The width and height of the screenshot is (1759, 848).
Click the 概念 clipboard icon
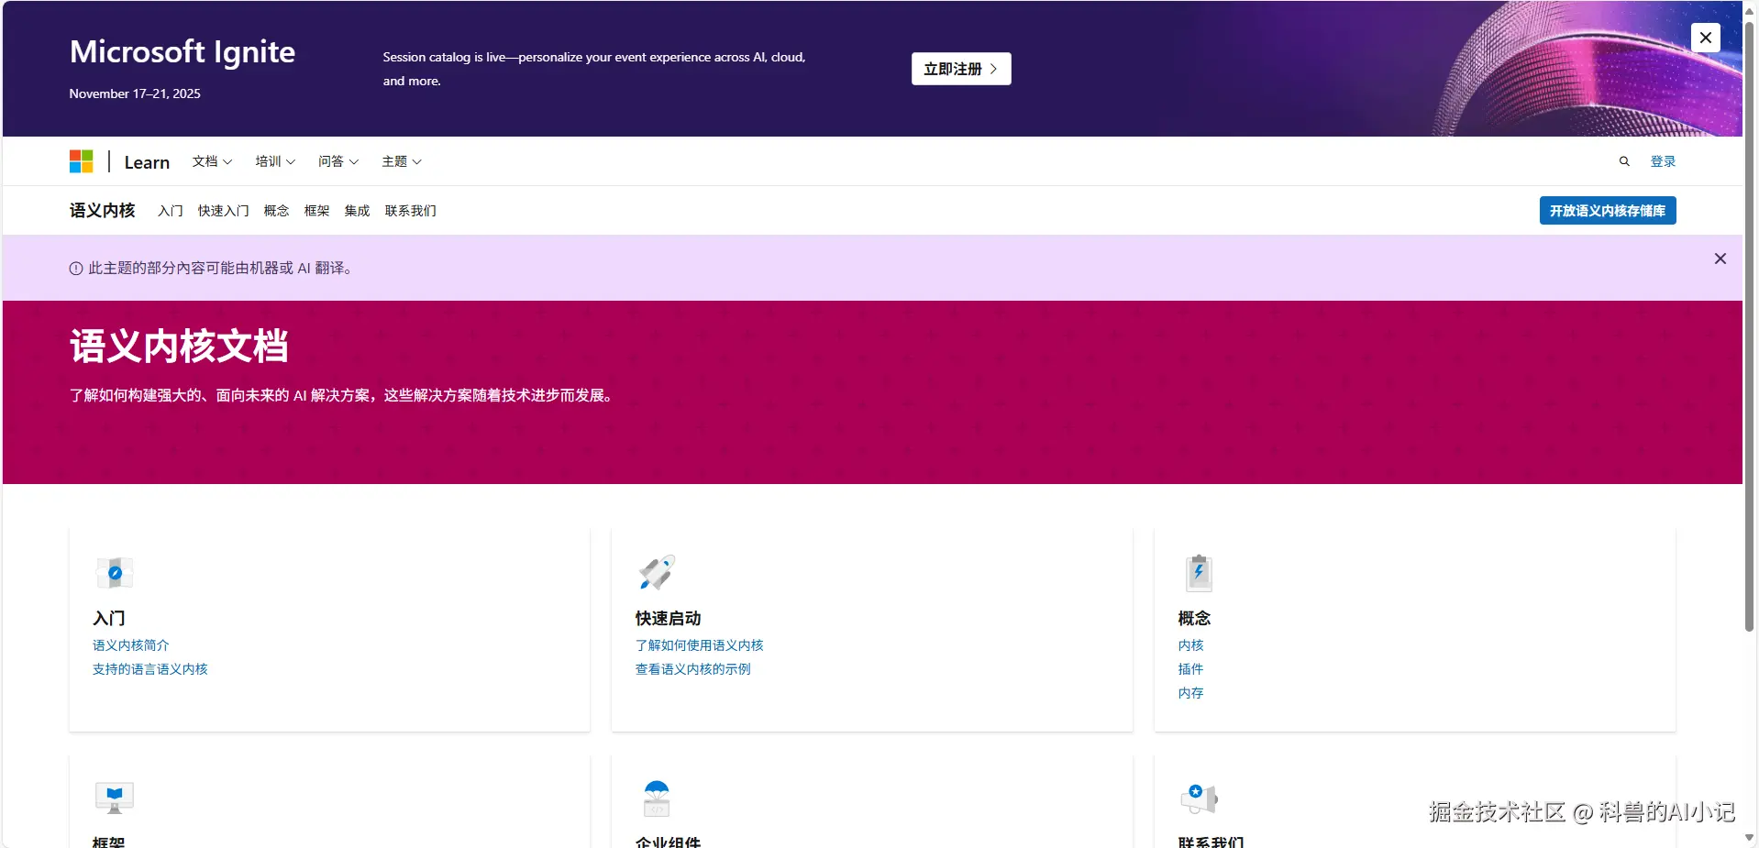[x=1199, y=573]
